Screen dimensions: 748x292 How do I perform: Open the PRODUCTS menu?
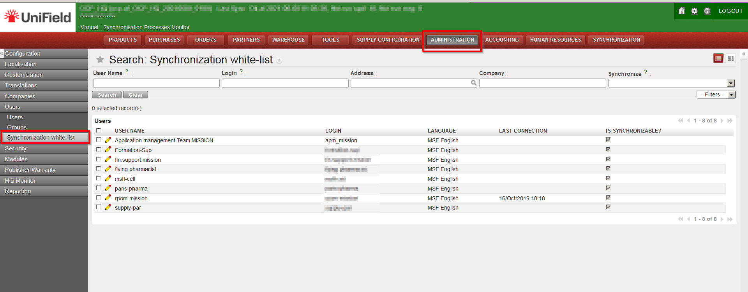123,40
